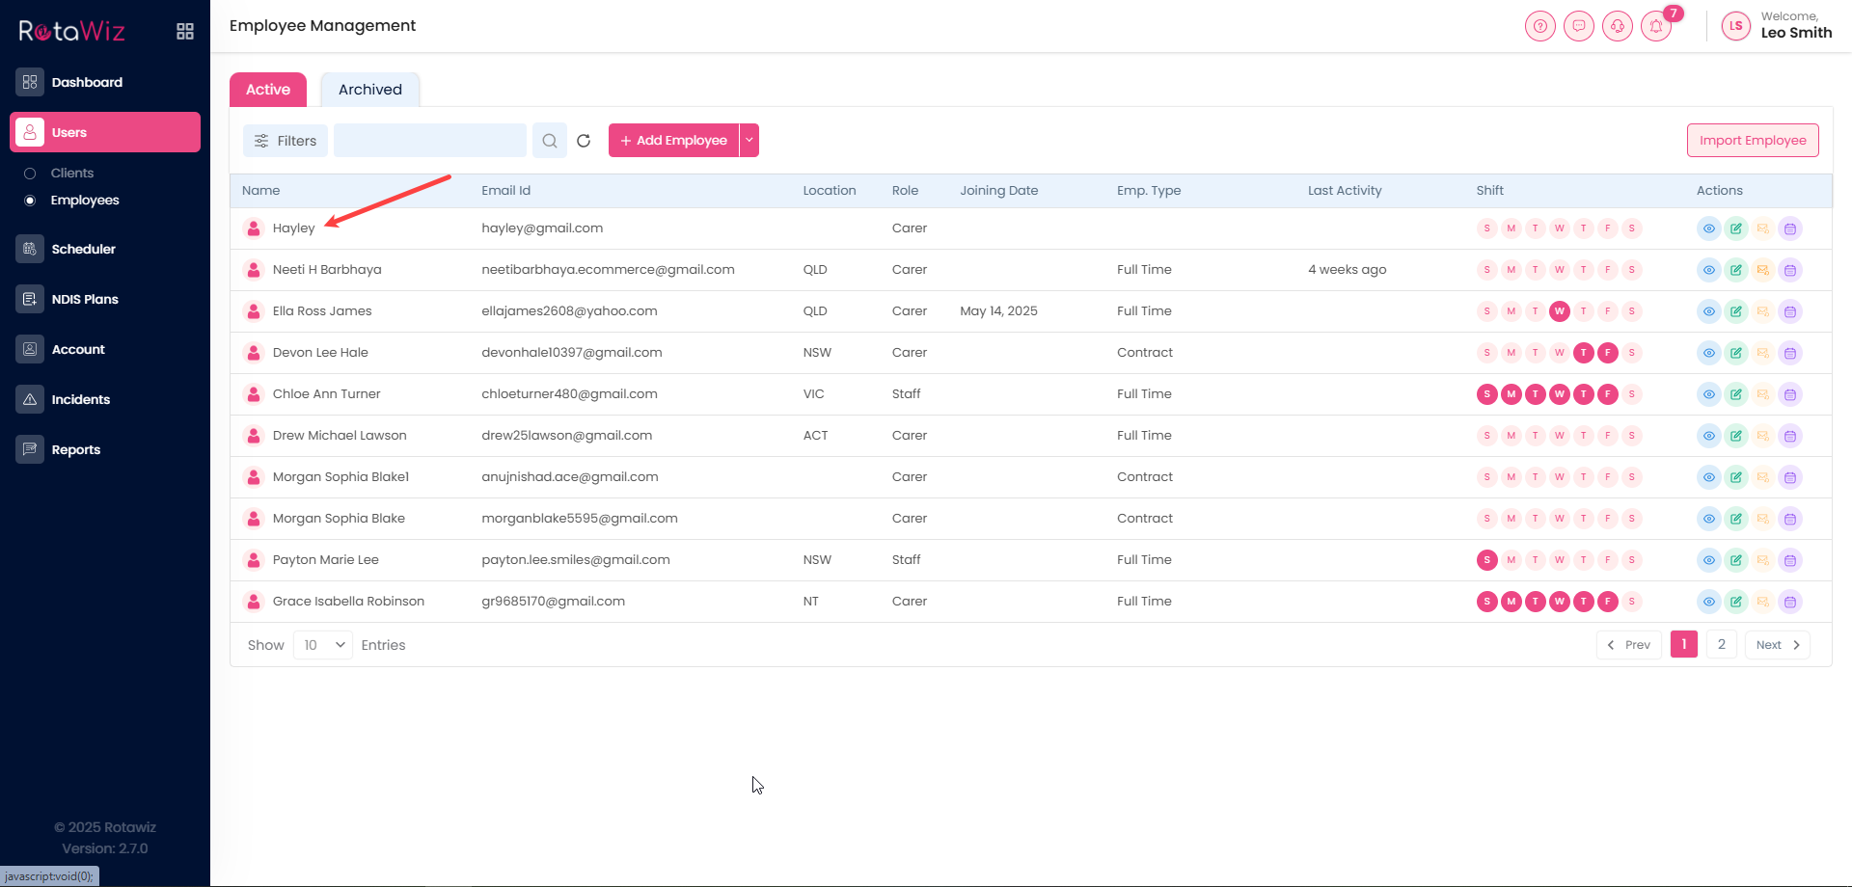Switch to the Archived tab
The height and width of the screenshot is (887, 1852).
[370, 90]
